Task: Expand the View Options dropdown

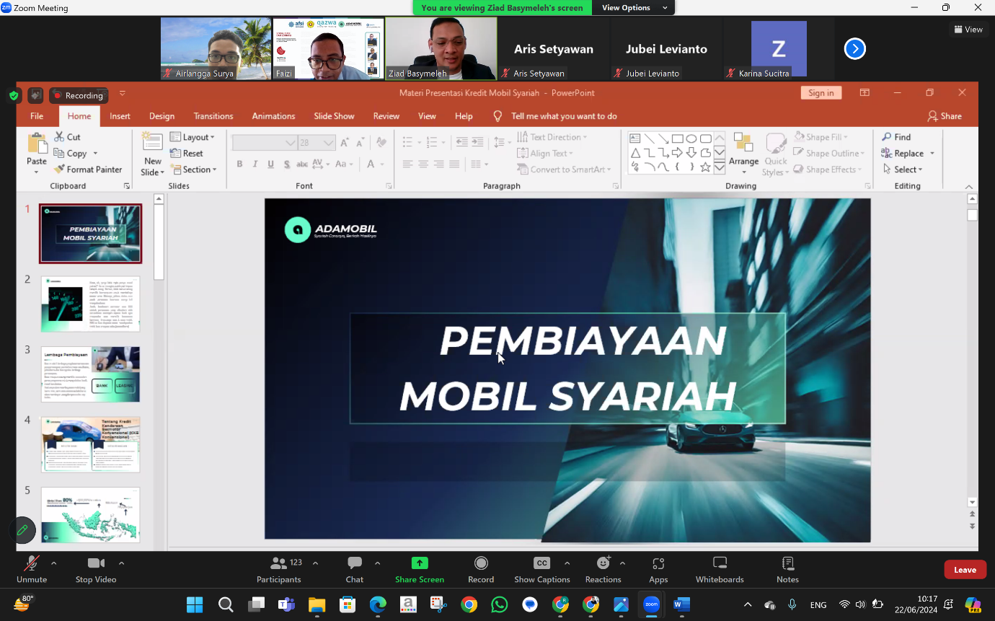Action: [x=633, y=8]
